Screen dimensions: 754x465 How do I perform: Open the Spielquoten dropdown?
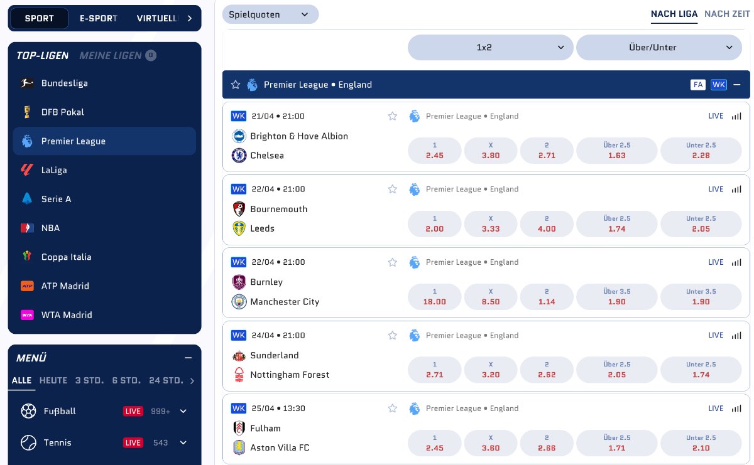[270, 14]
